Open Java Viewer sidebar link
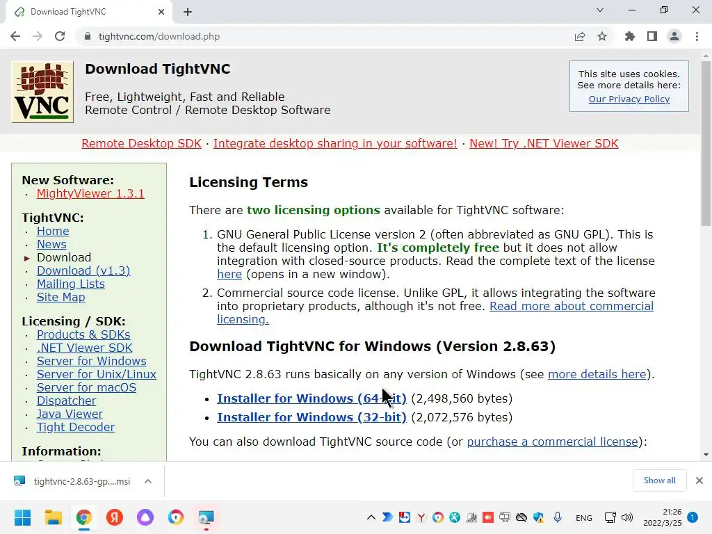The width and height of the screenshot is (712, 534). click(x=70, y=414)
